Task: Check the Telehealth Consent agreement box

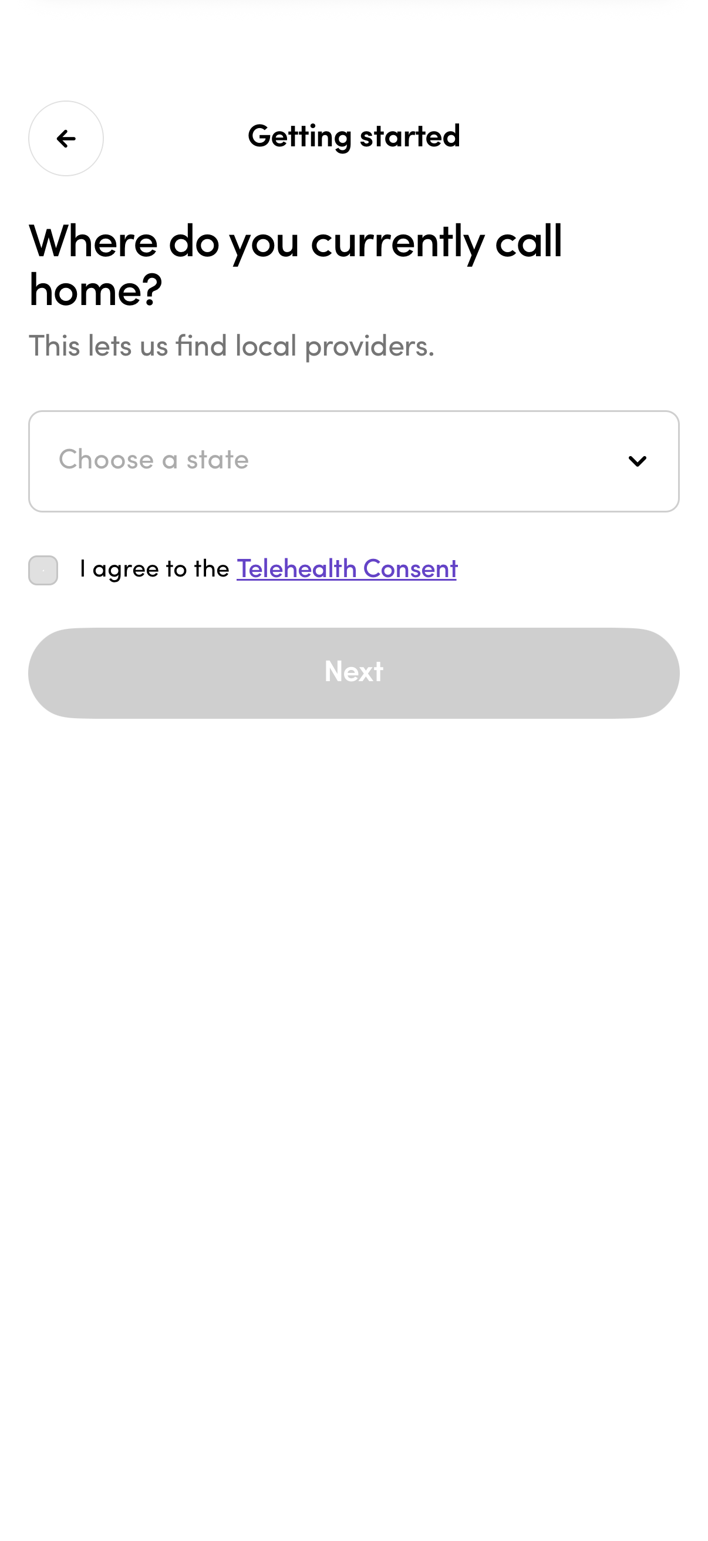Action: 43,570
